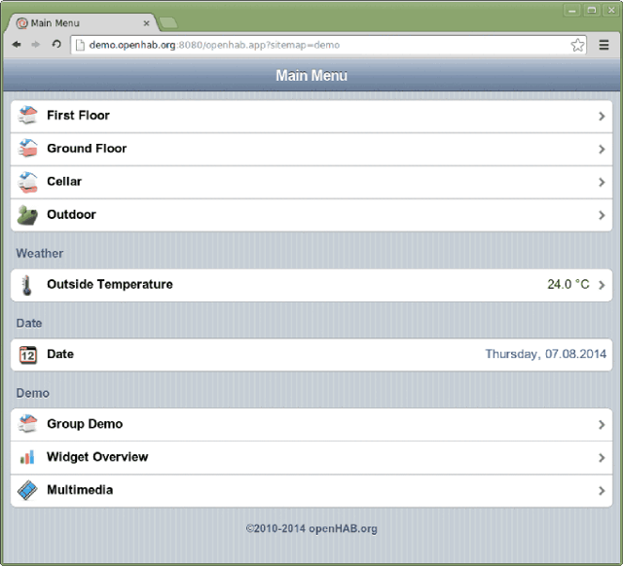Bookmark page with the star icon
This screenshot has height=566, width=623.
pos(577,45)
